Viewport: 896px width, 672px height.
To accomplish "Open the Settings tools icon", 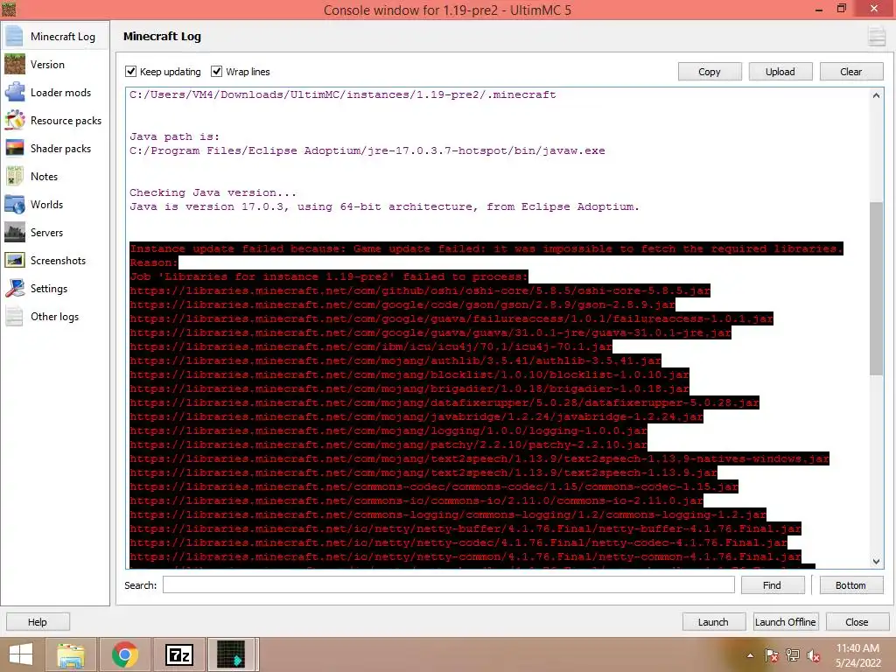I will coord(15,288).
